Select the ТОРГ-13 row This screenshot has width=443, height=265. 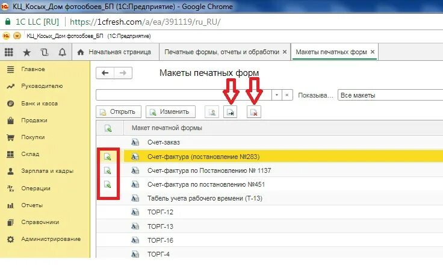[270, 226]
